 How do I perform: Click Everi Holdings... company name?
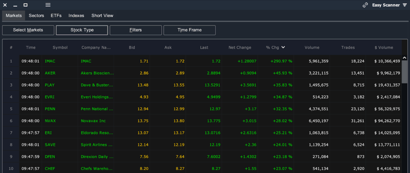(x=97, y=97)
